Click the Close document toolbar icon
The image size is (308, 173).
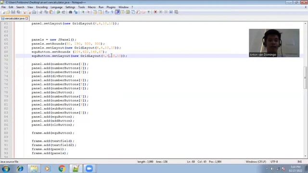point(25,12)
